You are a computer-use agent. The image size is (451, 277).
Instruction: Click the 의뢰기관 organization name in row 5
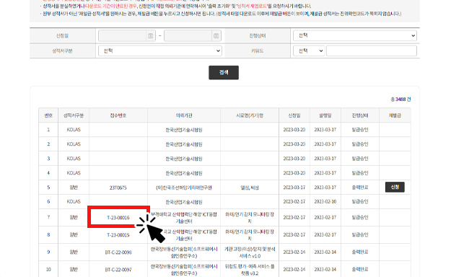pyautogui.click(x=184, y=188)
